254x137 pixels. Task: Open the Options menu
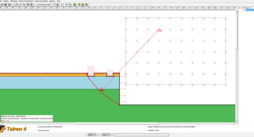52,1
